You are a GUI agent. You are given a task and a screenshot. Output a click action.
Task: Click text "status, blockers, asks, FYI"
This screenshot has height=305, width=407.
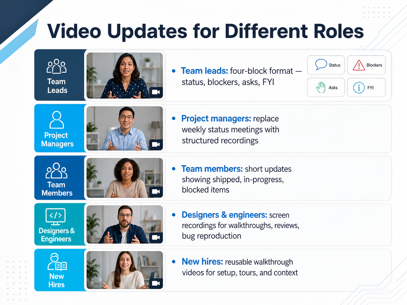pos(228,82)
